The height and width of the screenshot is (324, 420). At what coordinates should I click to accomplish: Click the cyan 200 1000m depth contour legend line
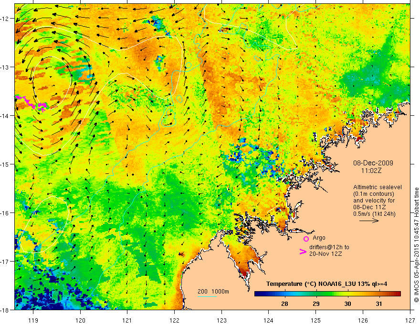coord(207,296)
